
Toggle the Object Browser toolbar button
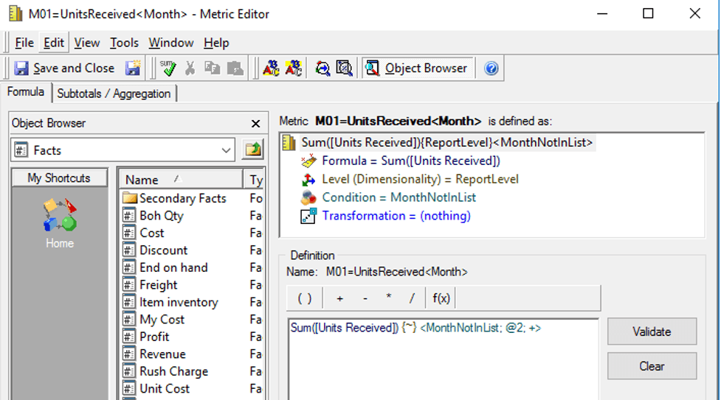pyautogui.click(x=418, y=69)
